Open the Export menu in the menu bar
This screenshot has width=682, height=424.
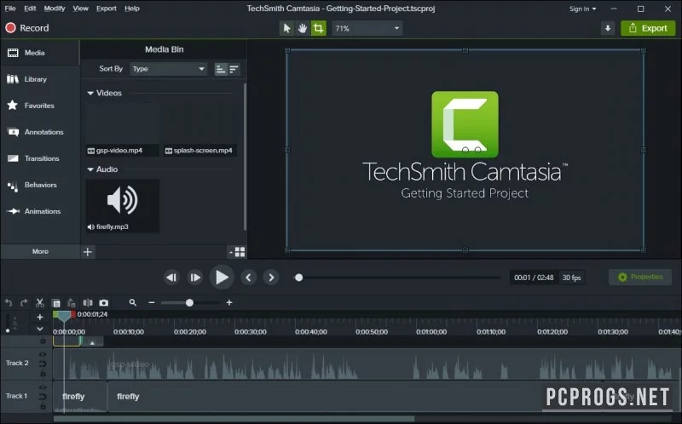(x=106, y=9)
